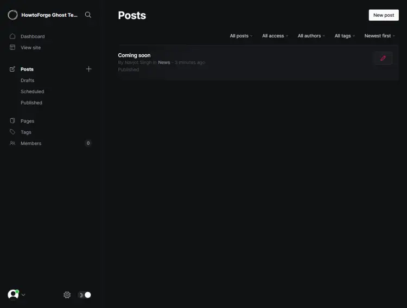Click the By Navjot Singh author text
Screen dimensions: 407x308
click(x=135, y=62)
